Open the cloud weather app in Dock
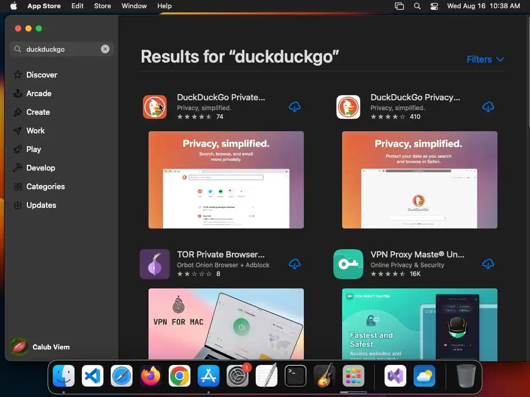Viewport: 530px width, 397px height. click(x=424, y=376)
